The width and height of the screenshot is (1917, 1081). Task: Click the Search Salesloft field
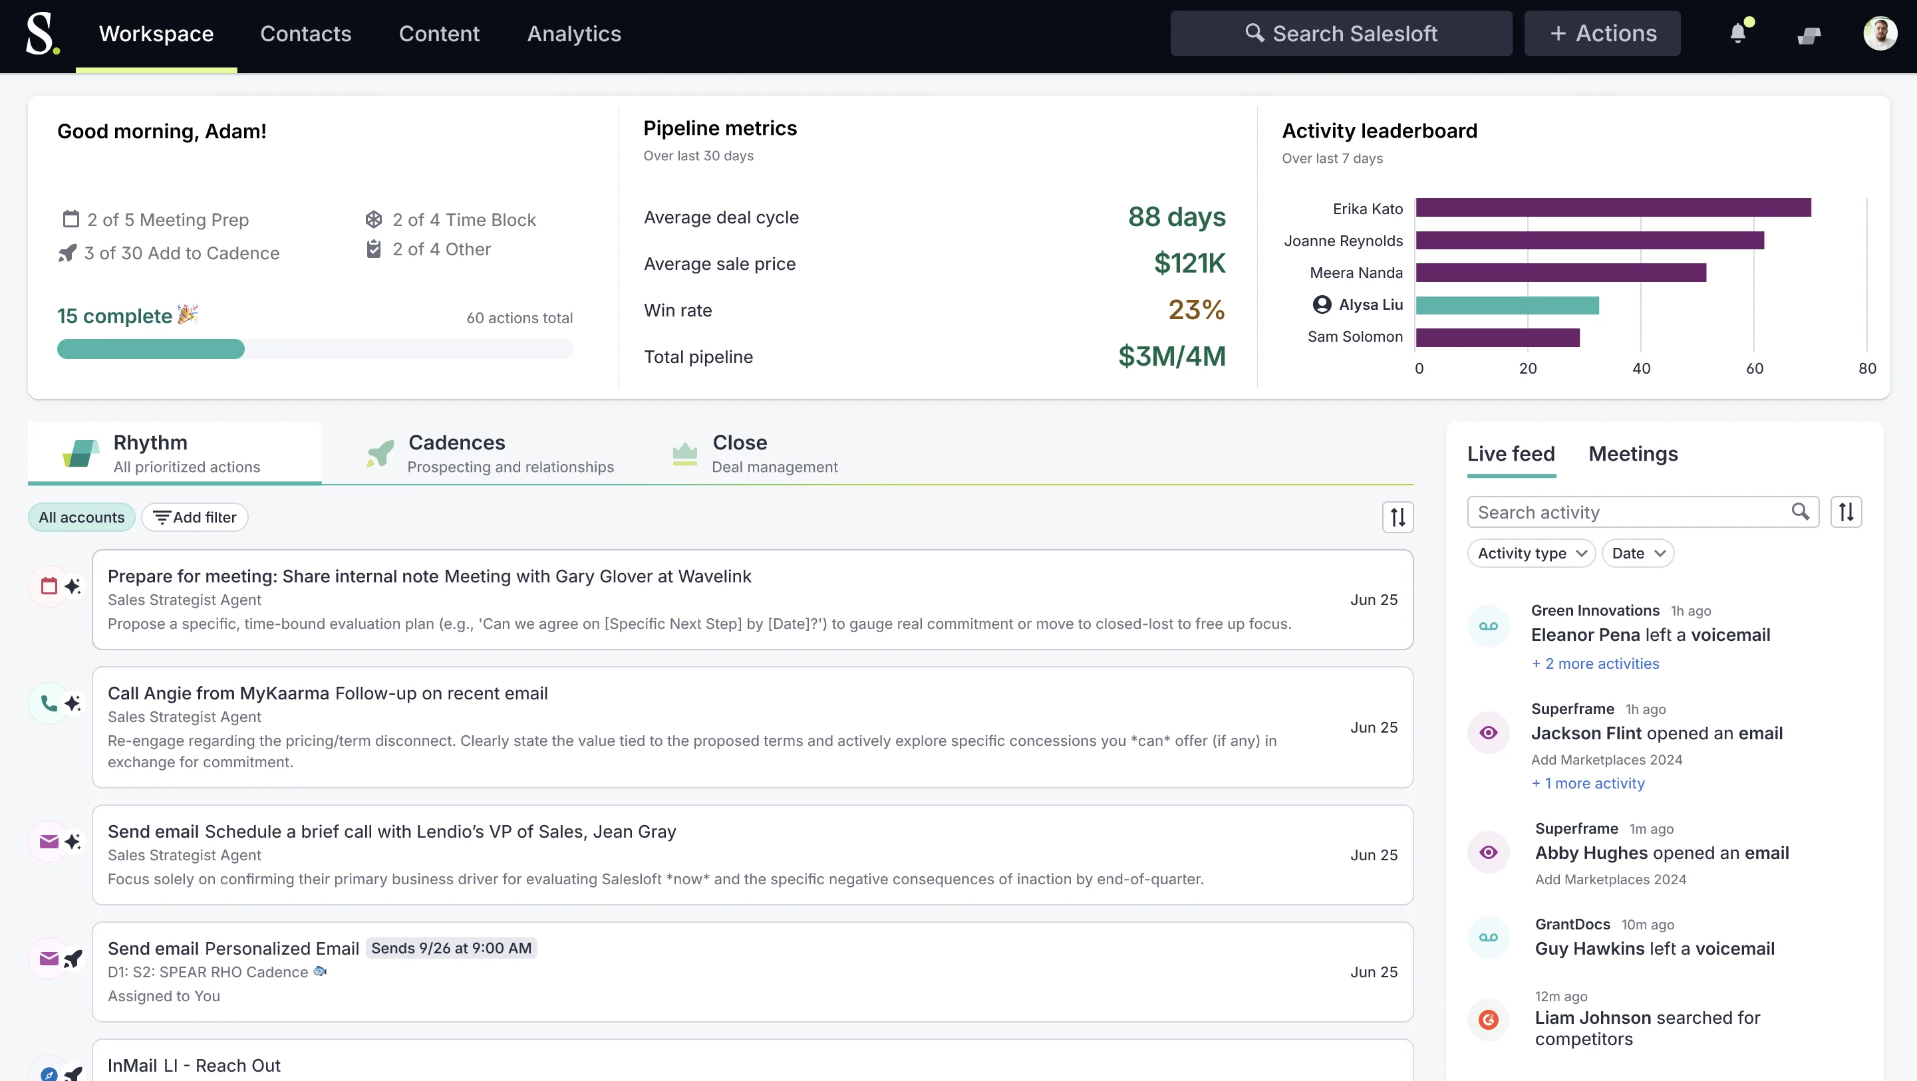point(1341,33)
